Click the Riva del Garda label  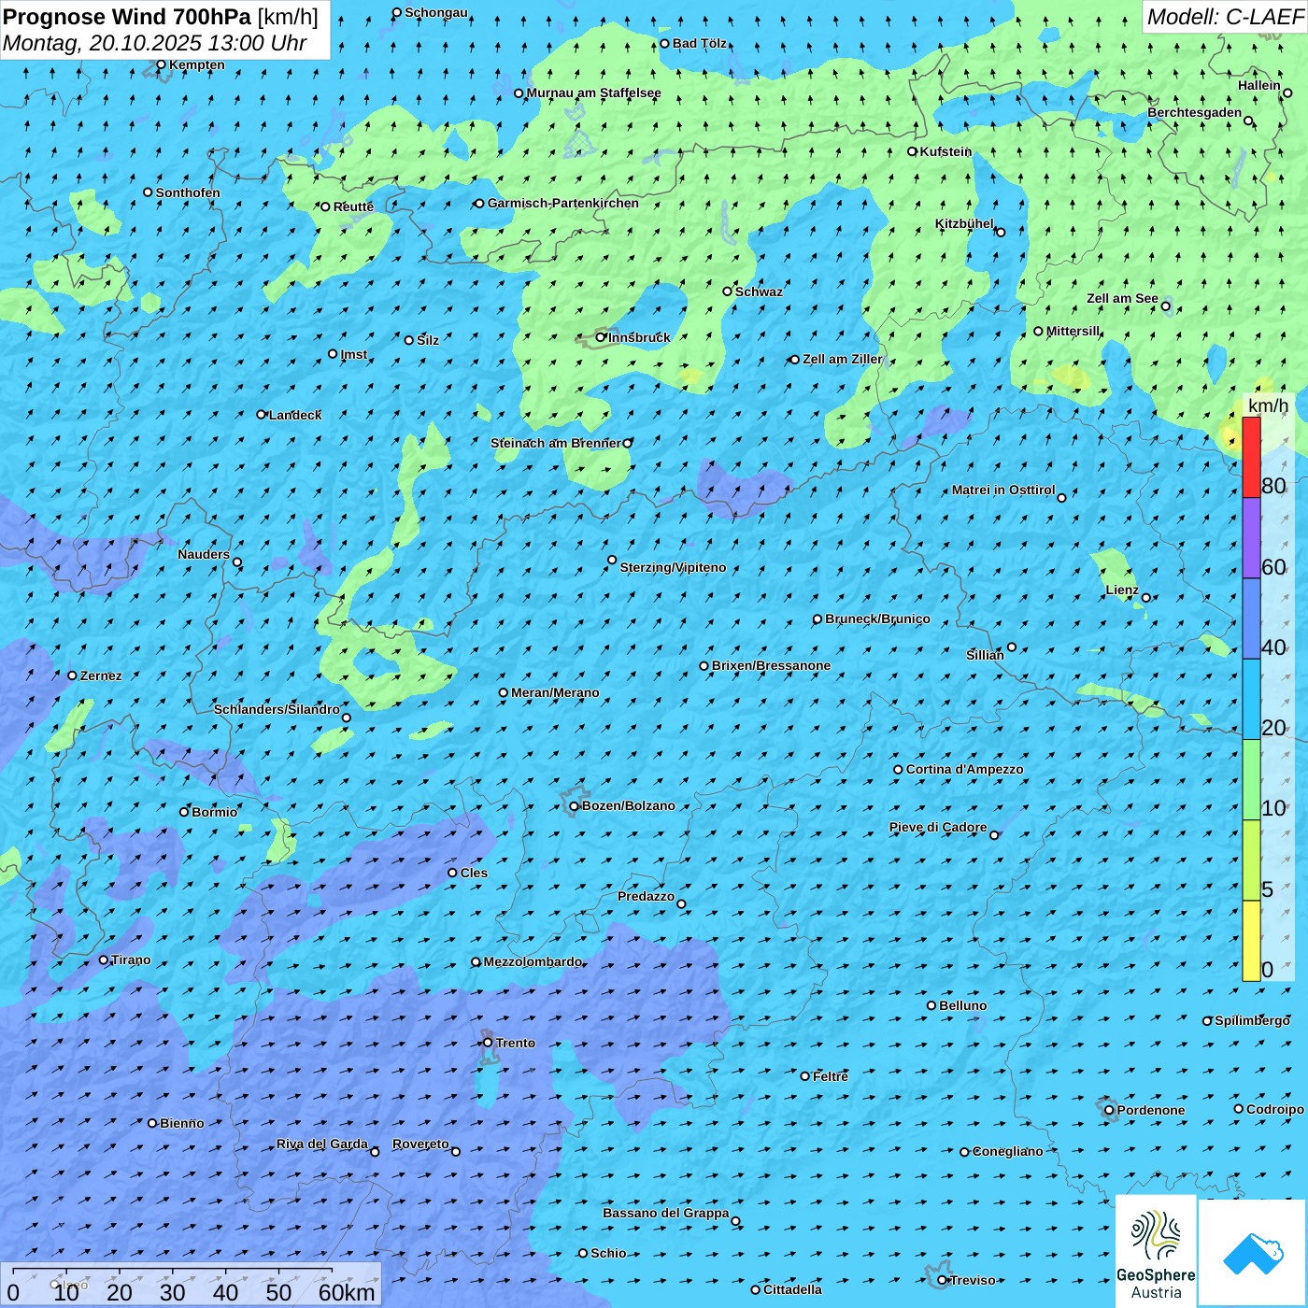[322, 1144]
